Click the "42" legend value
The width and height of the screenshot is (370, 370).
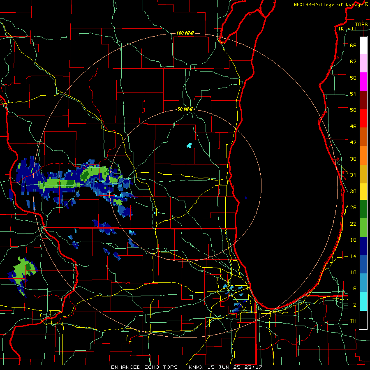pos(353,143)
